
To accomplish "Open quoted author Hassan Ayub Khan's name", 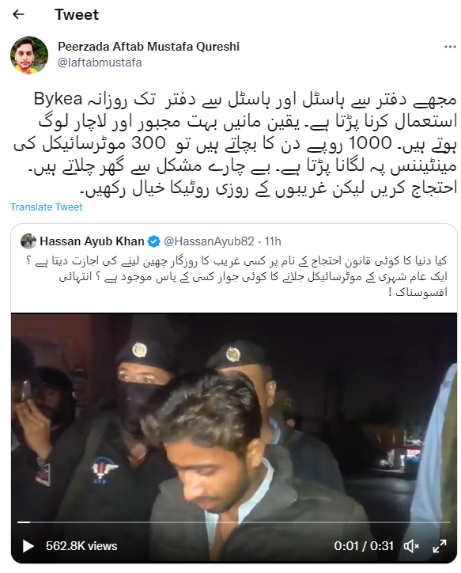I will (x=92, y=241).
